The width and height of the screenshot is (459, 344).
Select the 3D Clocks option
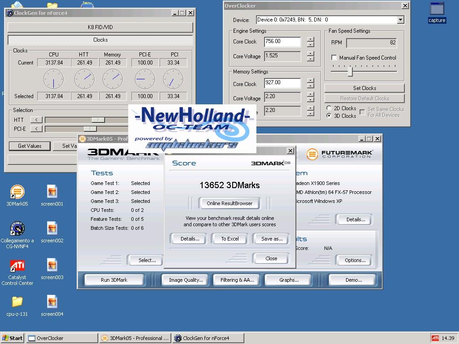329,116
